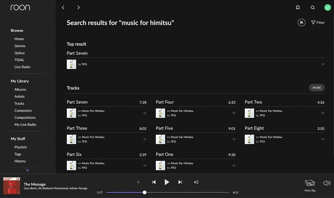Click the playback progress slider
Screen dimensions: 334x198
144,192
